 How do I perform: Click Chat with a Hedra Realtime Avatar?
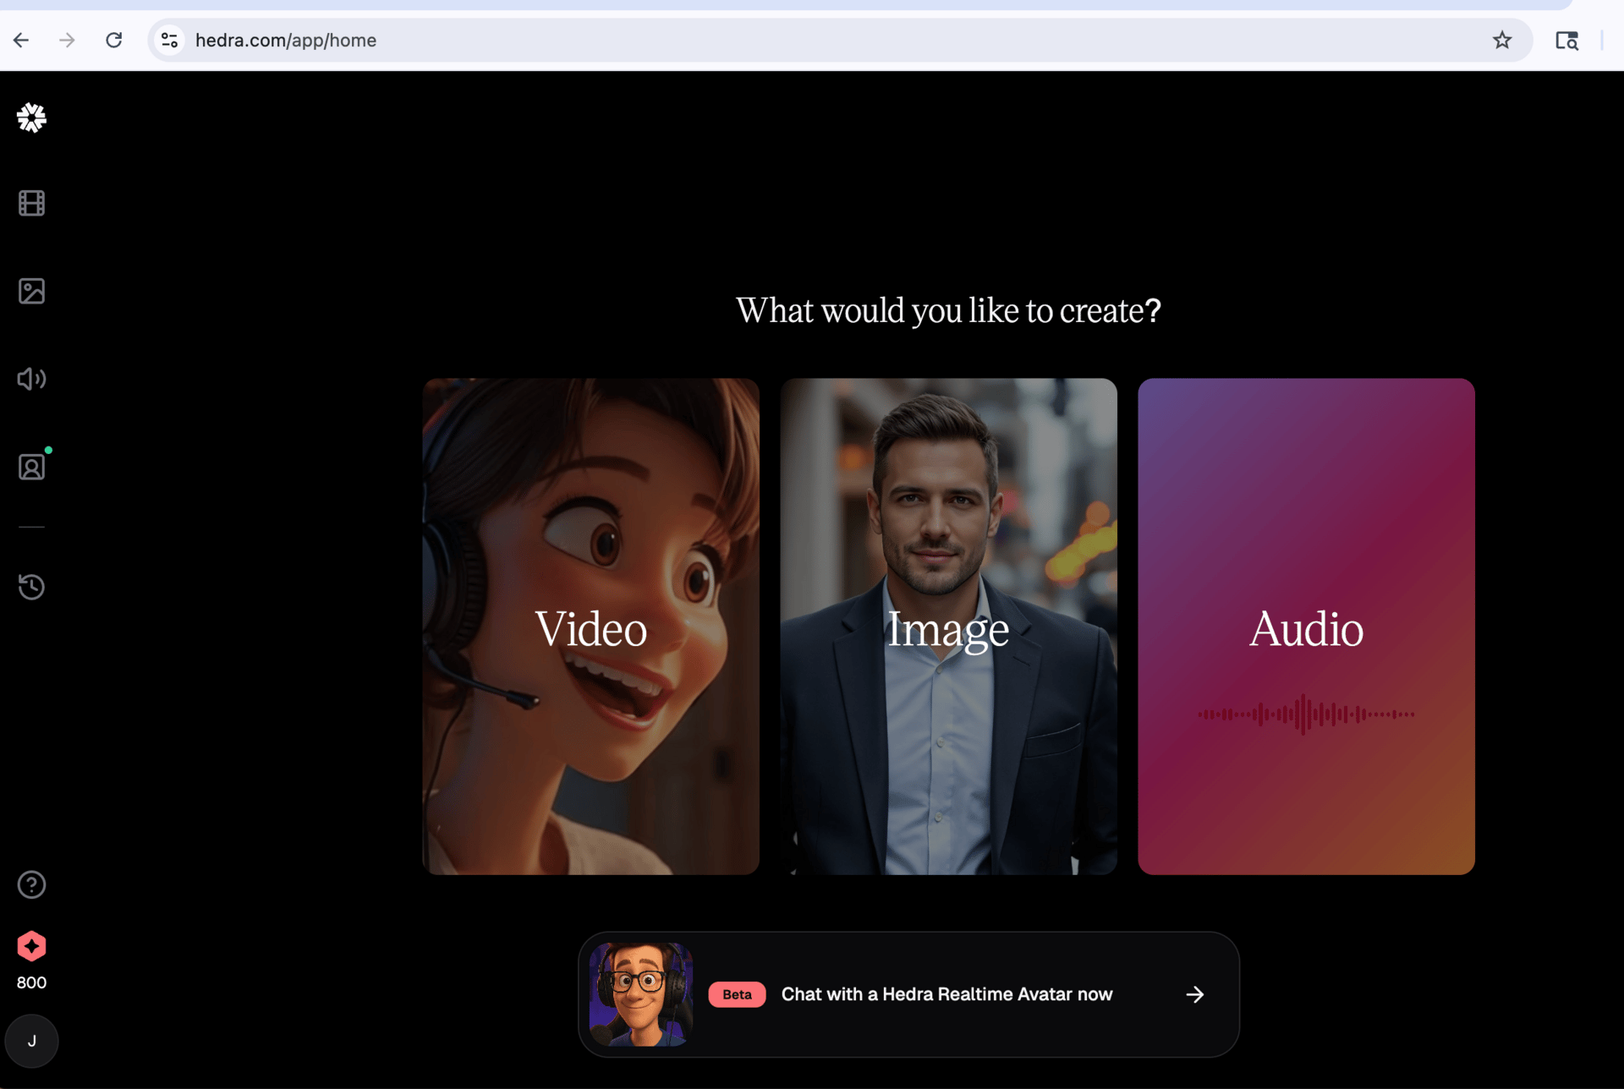[946, 994]
